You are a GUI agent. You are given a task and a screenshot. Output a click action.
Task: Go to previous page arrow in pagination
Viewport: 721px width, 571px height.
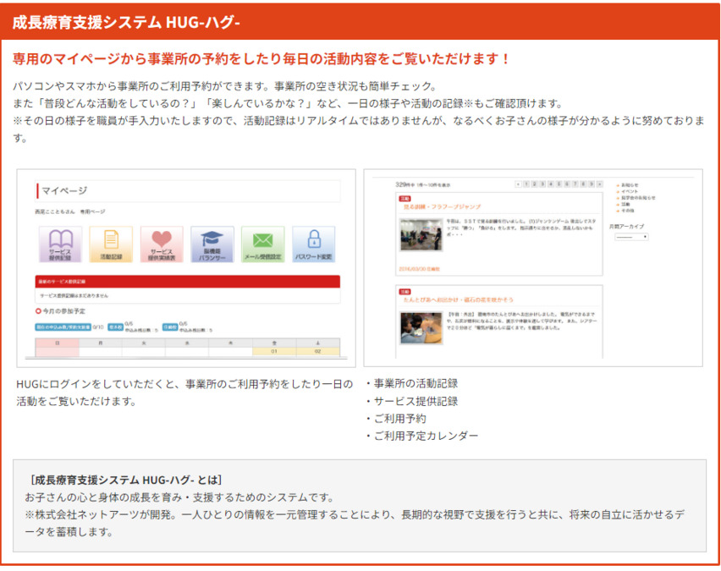[518, 184]
